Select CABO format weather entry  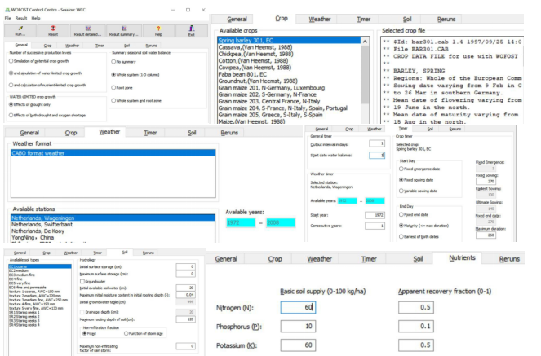pyautogui.click(x=113, y=153)
